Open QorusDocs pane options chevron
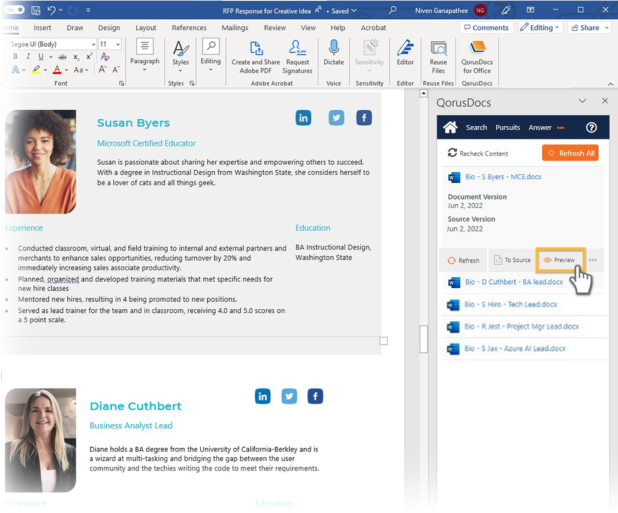The width and height of the screenshot is (618, 513). (582, 101)
